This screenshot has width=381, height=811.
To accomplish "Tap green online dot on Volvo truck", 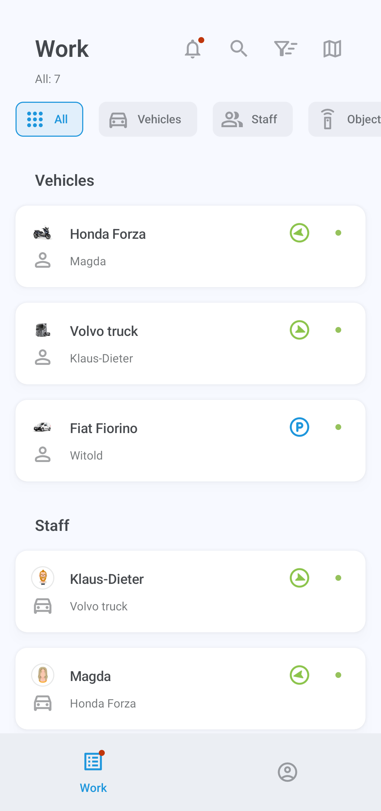I will point(338,330).
